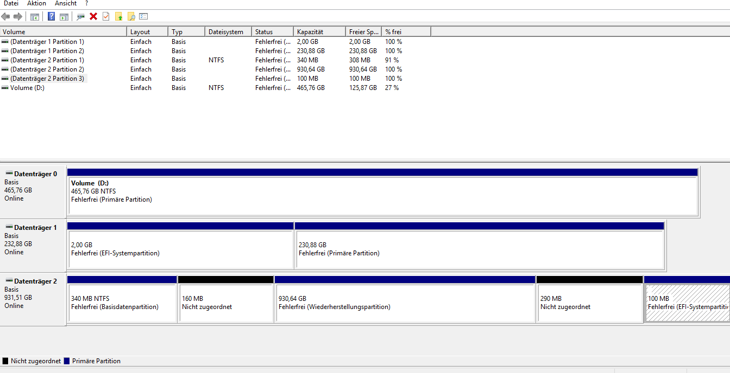Click the folder with green up arrow icon
730x373 pixels.
point(118,16)
